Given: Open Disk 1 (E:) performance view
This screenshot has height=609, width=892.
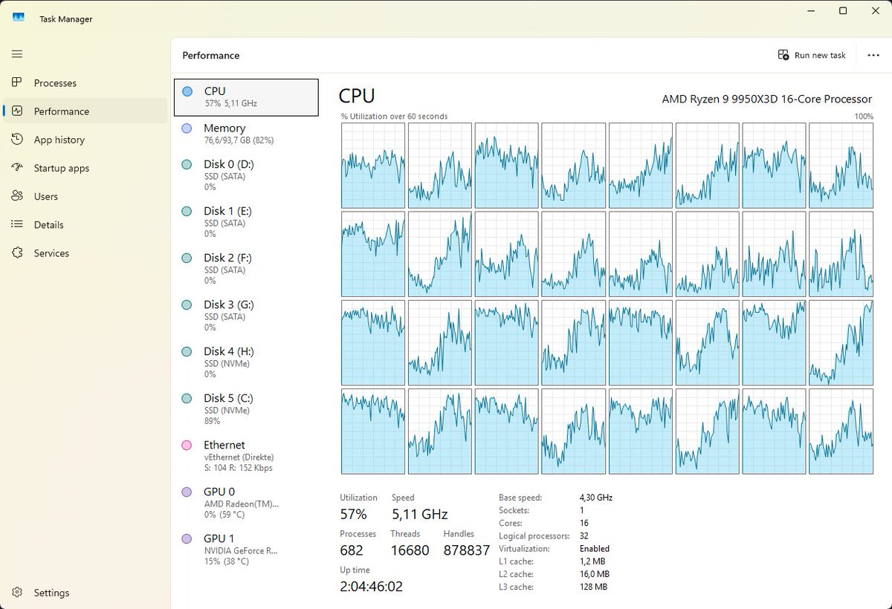Looking at the screenshot, I should pyautogui.click(x=246, y=222).
